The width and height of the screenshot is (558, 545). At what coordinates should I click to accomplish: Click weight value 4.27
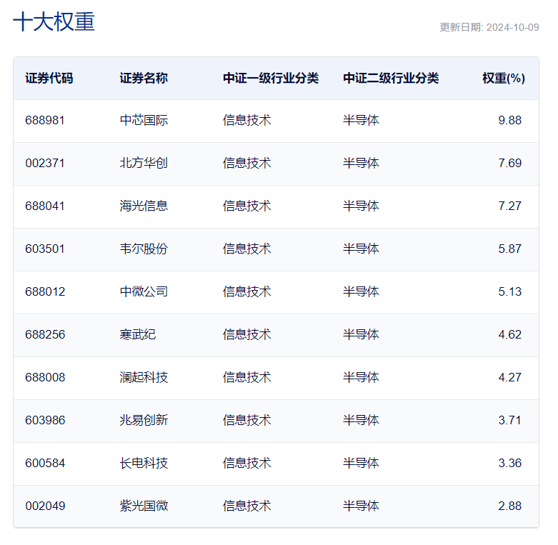[509, 377]
